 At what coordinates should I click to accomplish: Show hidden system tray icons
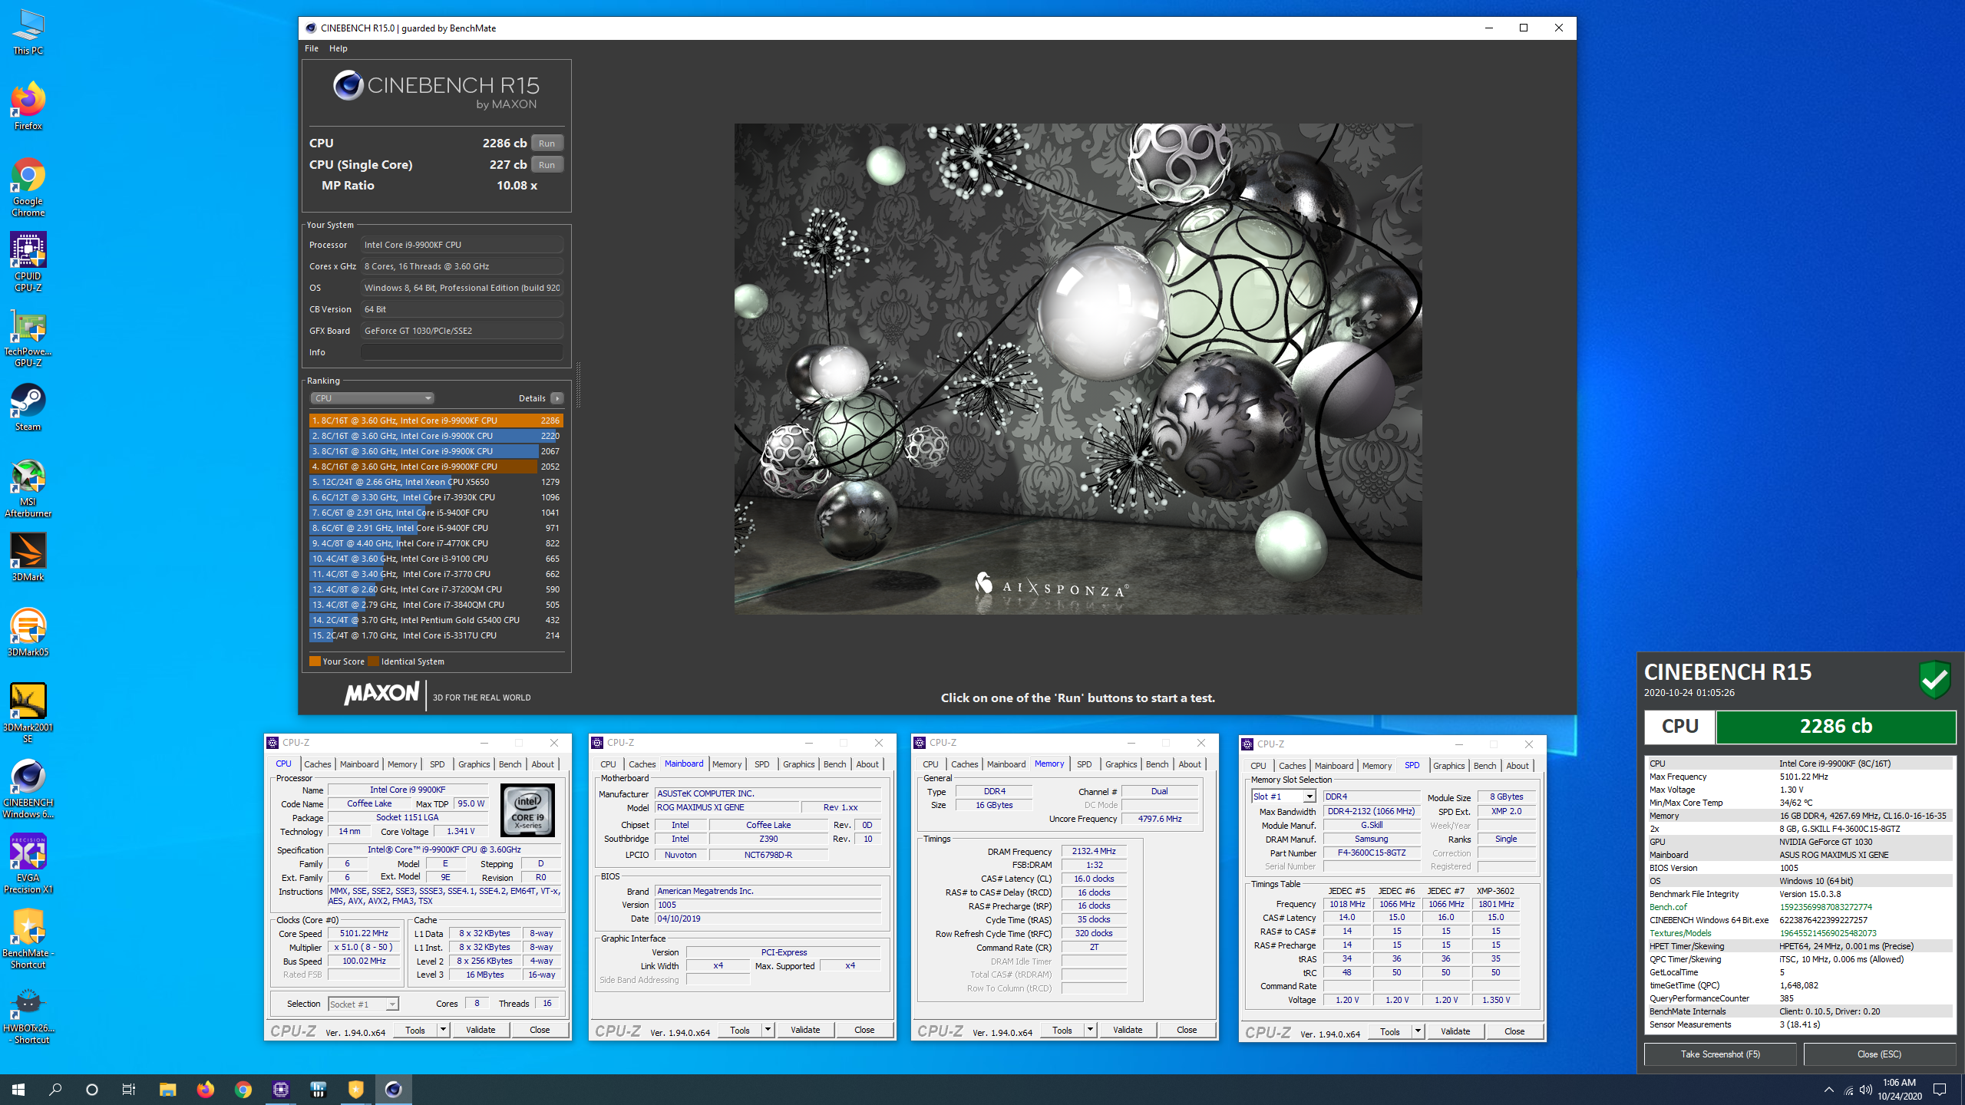(x=1829, y=1090)
